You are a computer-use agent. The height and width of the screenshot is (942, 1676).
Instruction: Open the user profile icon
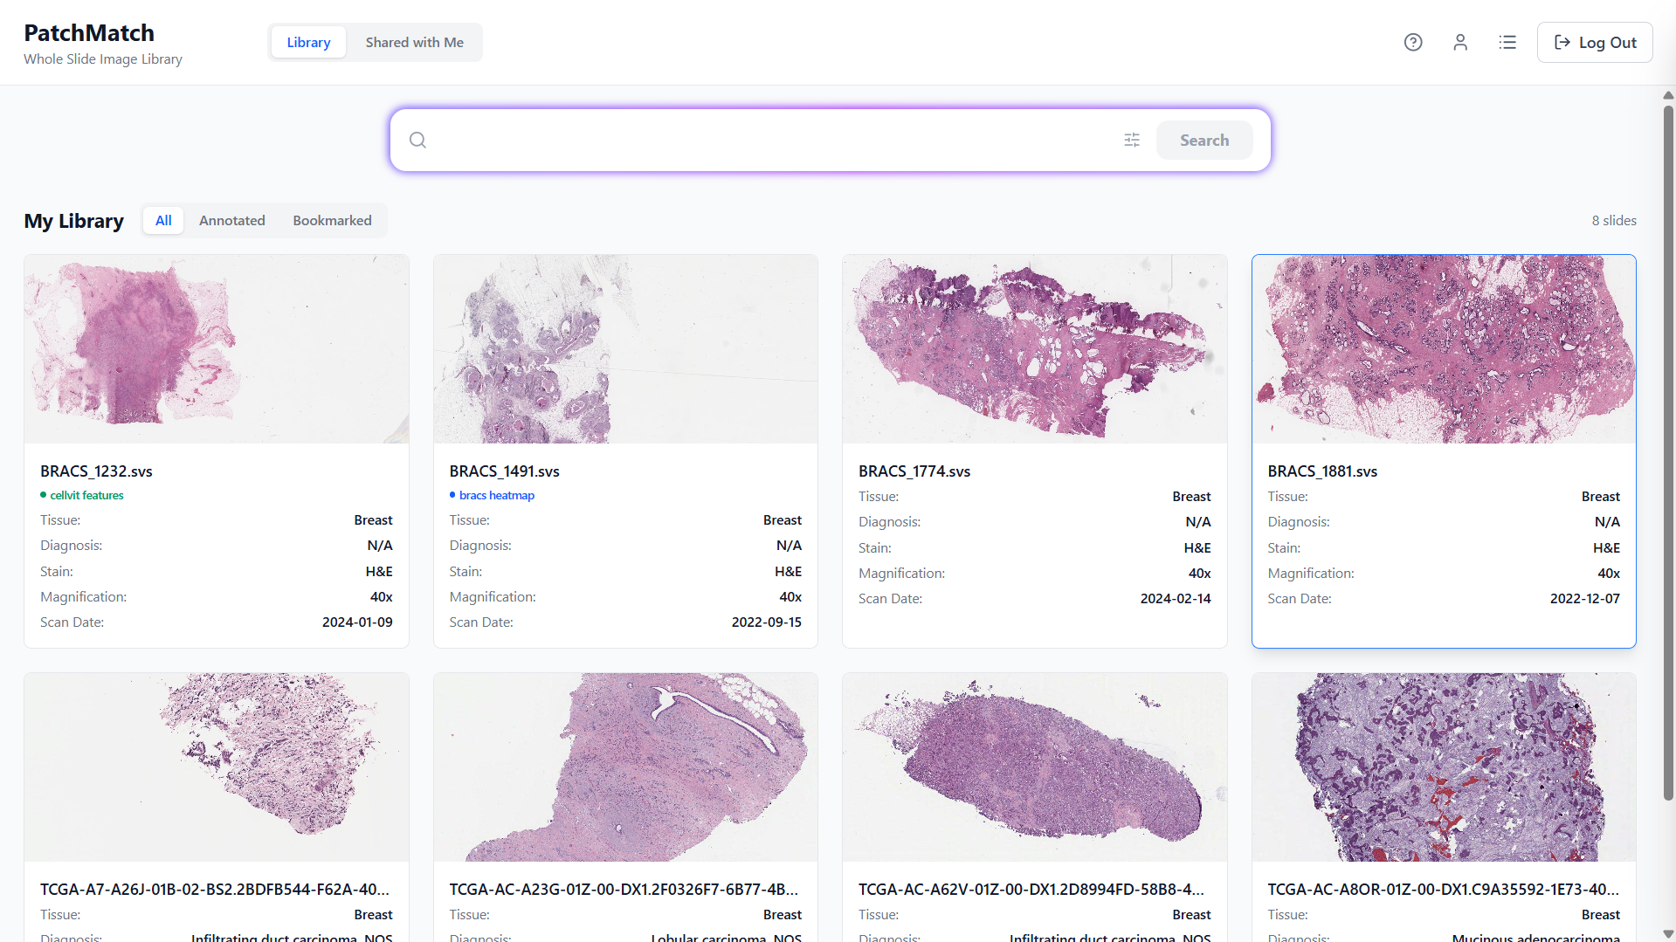coord(1460,42)
